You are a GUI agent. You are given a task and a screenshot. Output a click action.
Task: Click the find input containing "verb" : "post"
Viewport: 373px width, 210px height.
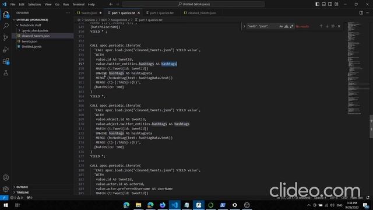(262, 26)
